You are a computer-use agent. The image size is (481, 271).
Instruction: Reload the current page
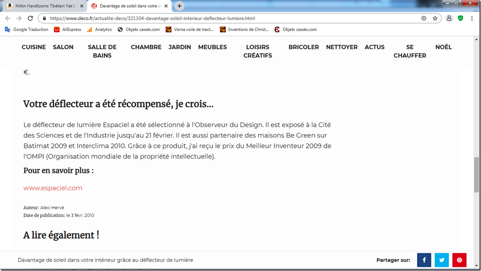tap(30, 18)
